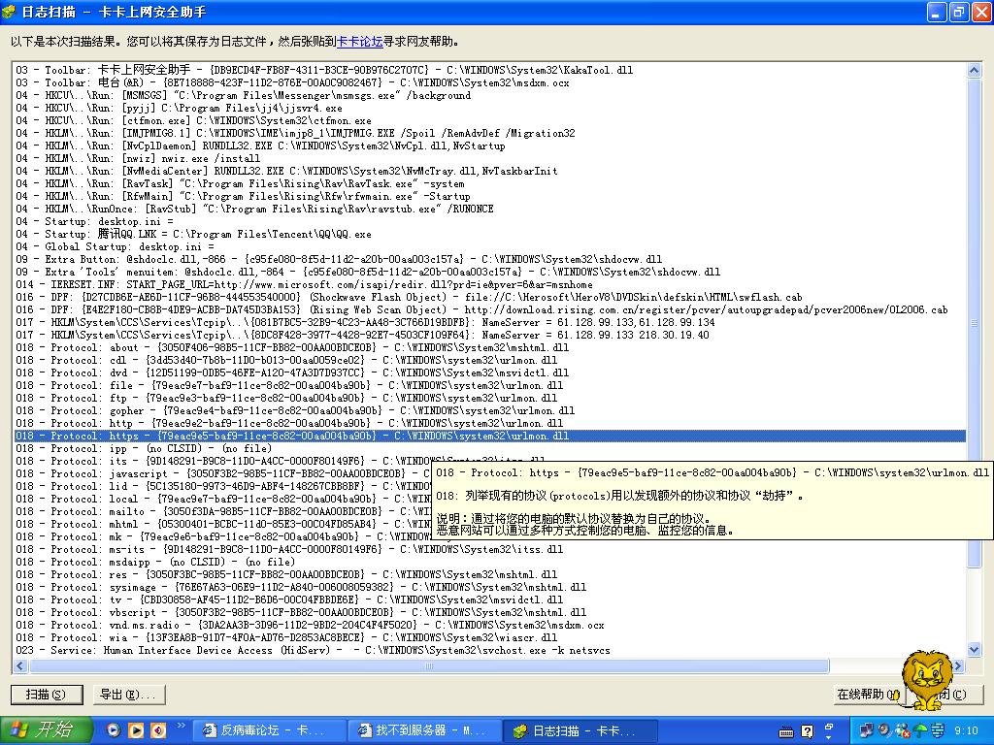994x745 pixels.
Task: Click the system clock 9:10
Action: 966,730
